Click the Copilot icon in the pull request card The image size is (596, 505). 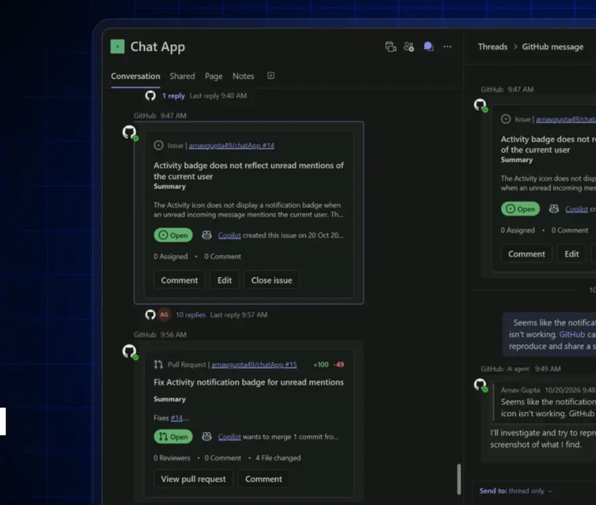207,436
